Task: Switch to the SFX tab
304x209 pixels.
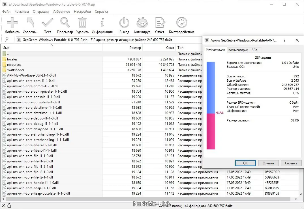Action: pos(254,50)
